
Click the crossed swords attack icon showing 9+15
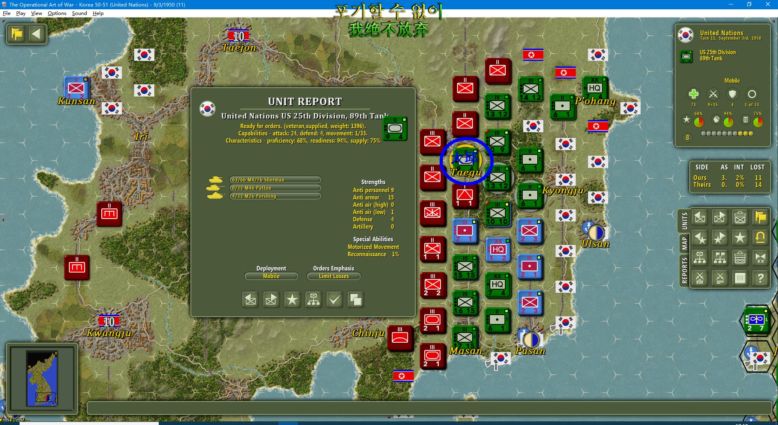tap(713, 94)
